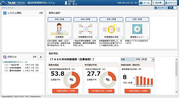The image size is (179, 98).
Task: Open the 財務書類作成スケジュール notice link
Action: (15, 62)
